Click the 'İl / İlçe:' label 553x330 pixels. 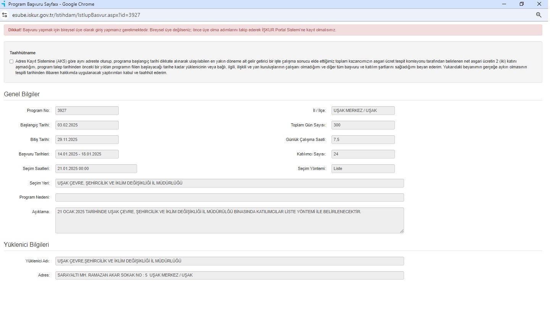click(x=319, y=111)
